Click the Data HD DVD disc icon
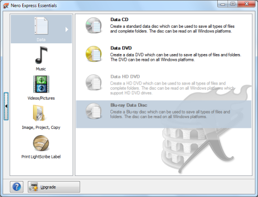The height and width of the screenshot is (197, 258). (94, 83)
